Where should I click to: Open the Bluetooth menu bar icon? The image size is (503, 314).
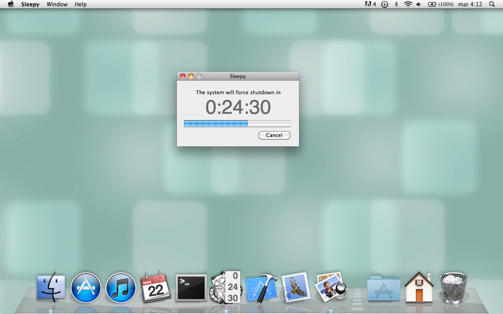pyautogui.click(x=396, y=4)
